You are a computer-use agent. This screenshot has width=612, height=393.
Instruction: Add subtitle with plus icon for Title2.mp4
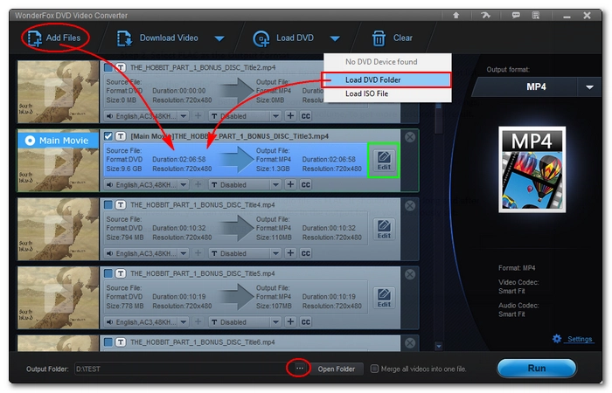(290, 116)
